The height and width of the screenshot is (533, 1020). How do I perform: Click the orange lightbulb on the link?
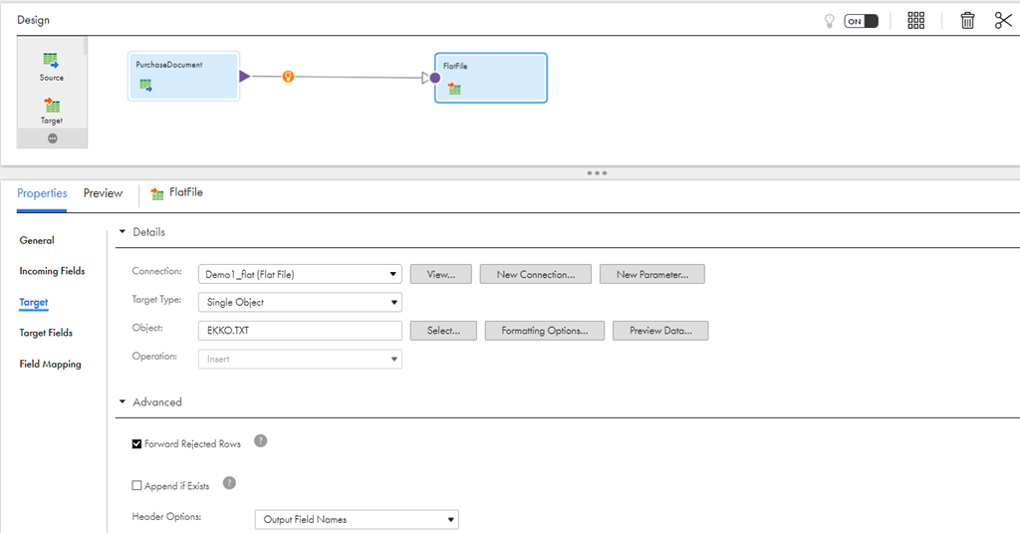(x=288, y=77)
